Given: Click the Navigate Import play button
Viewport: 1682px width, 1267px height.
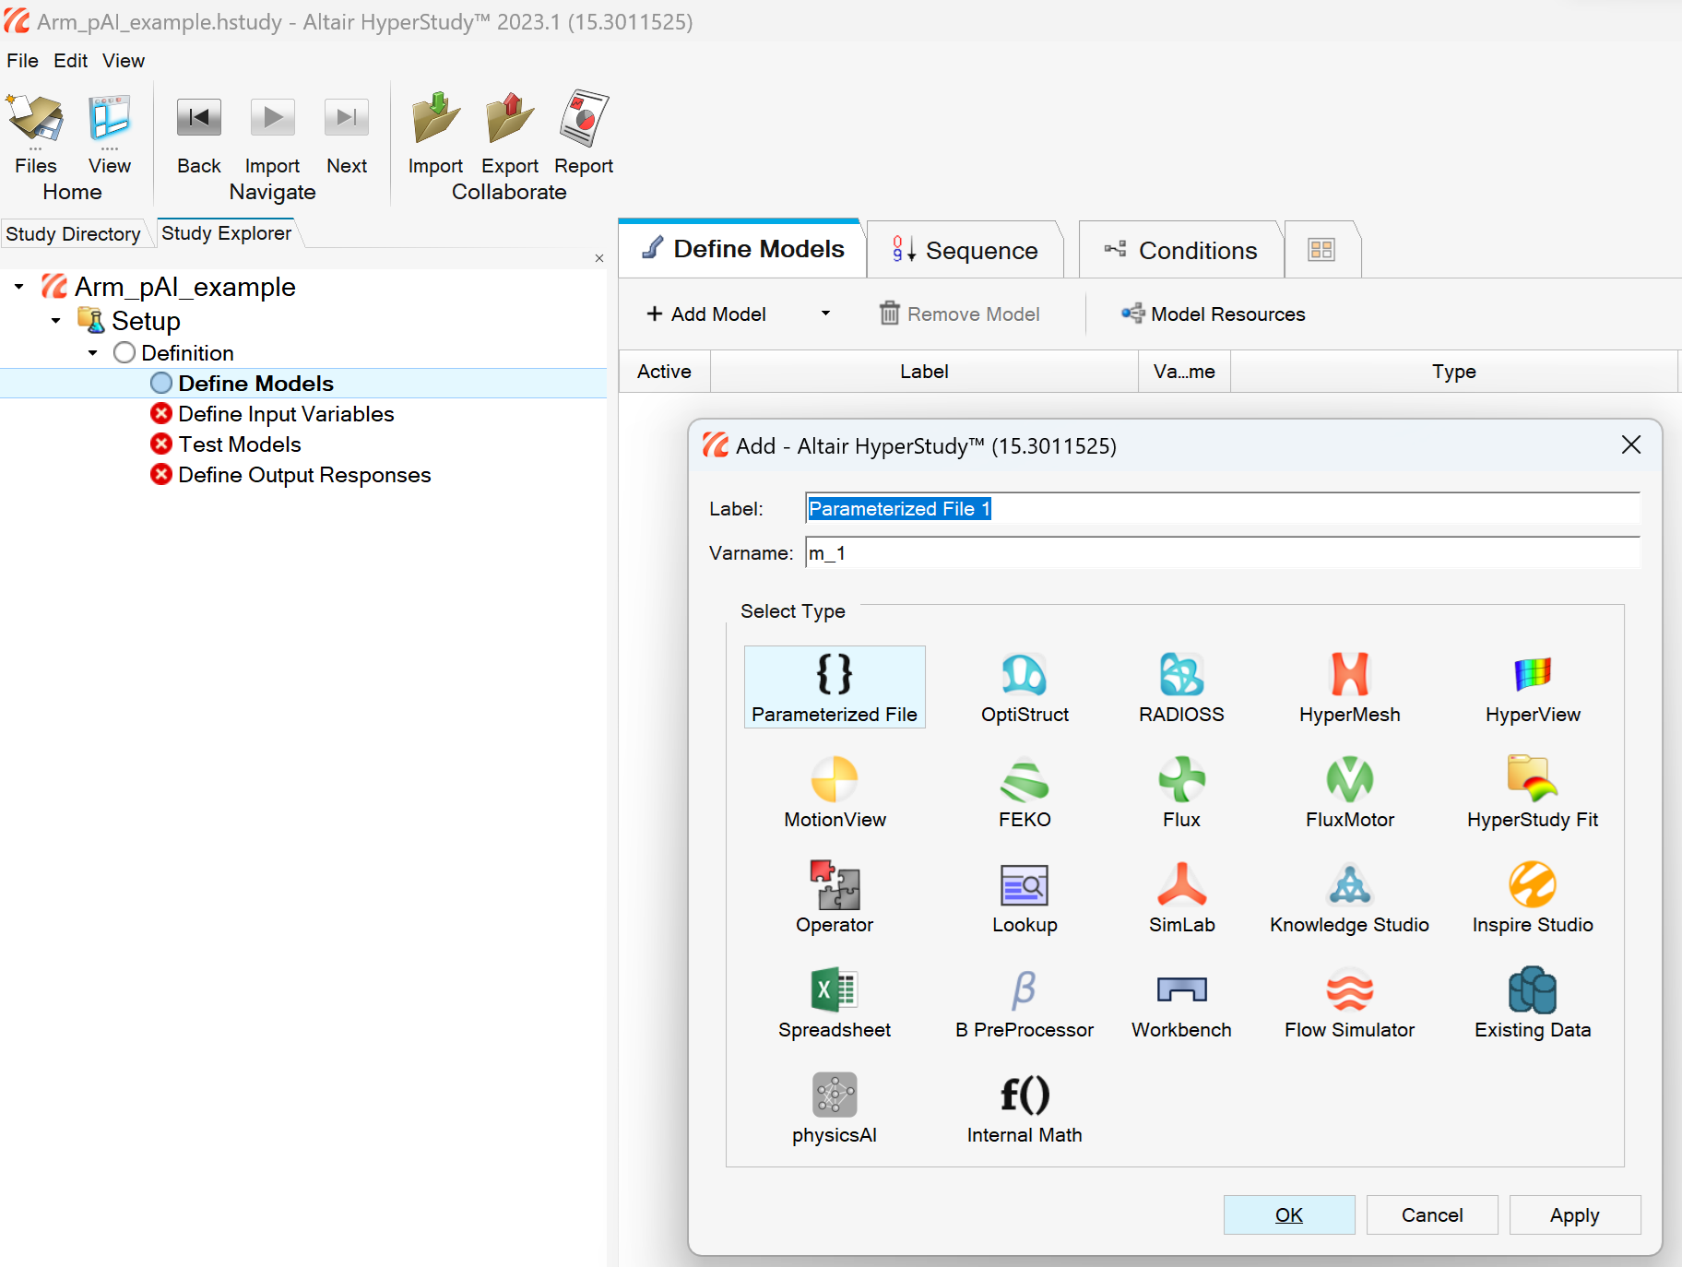Looking at the screenshot, I should coord(272,134).
